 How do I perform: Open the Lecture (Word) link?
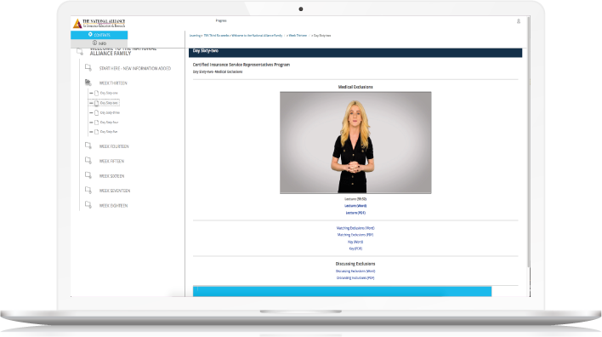click(355, 206)
